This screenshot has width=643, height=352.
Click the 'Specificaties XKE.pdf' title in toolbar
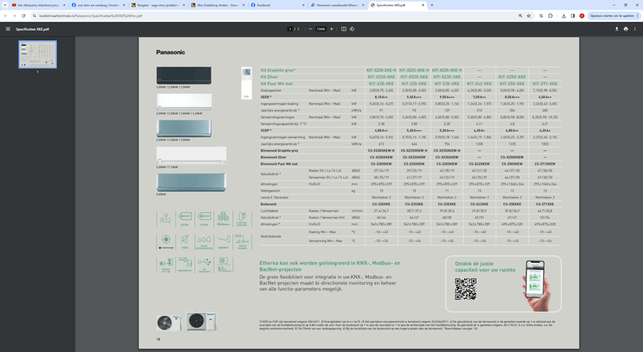coord(32,29)
